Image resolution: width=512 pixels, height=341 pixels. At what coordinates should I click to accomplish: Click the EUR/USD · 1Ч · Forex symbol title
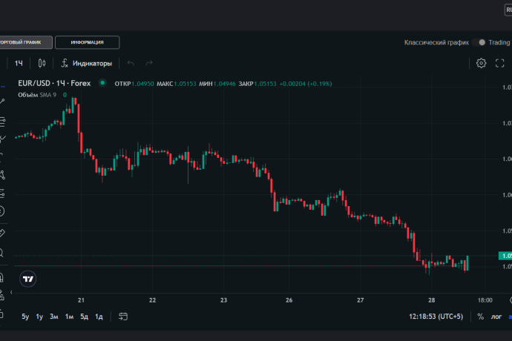(54, 83)
